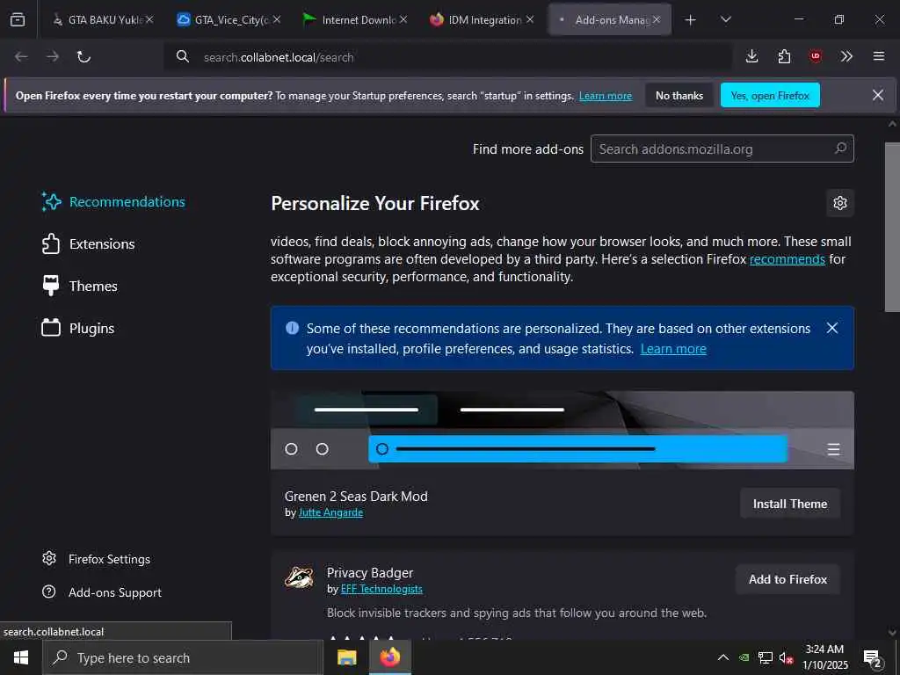Viewport: 900px width, 675px height.
Task: Go forward with the forward arrow
Action: pos(53,56)
